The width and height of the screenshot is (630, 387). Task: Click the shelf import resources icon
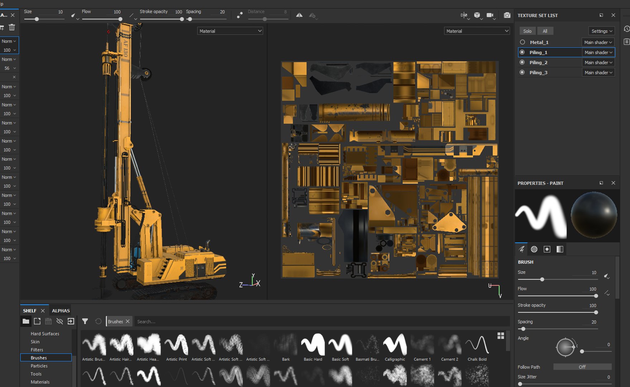[71, 321]
